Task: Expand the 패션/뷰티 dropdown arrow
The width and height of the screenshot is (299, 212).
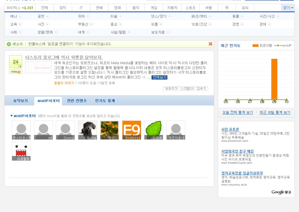Action: [x=210, y=16]
